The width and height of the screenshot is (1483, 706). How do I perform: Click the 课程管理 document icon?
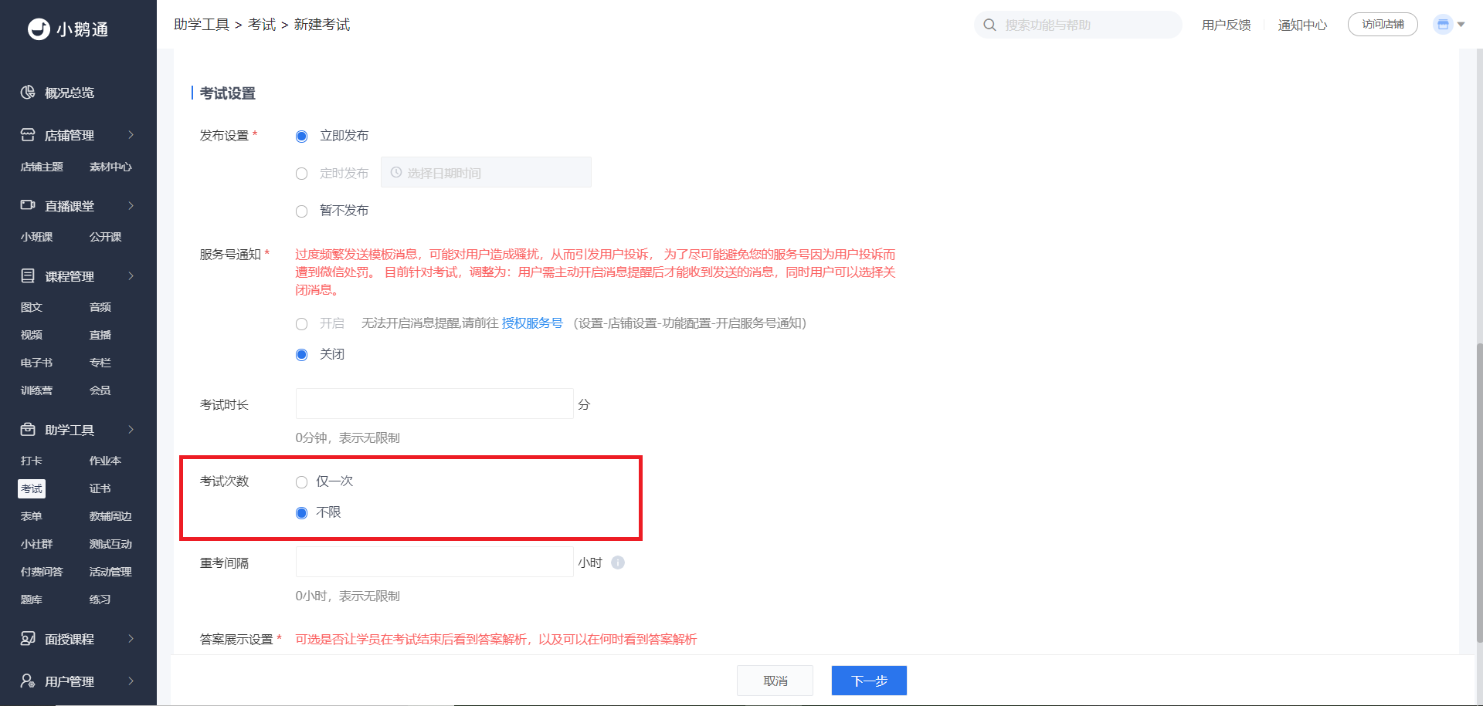pyautogui.click(x=28, y=275)
